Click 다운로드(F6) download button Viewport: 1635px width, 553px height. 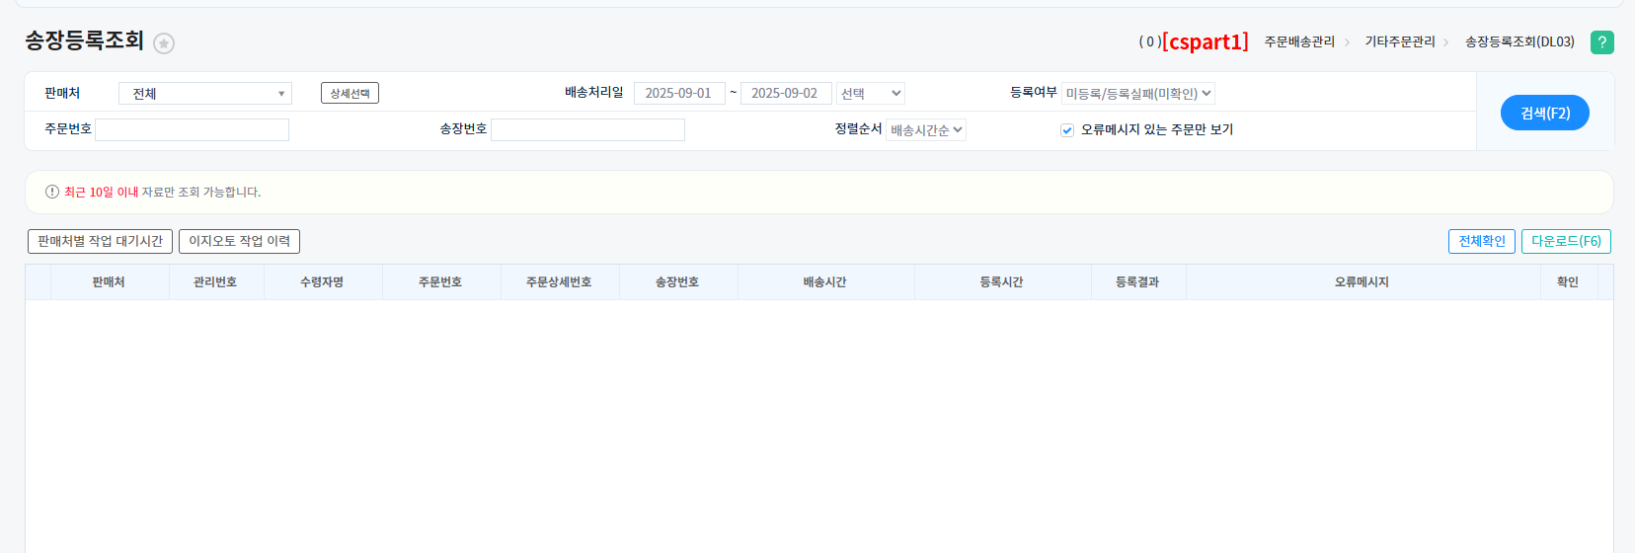tap(1565, 241)
